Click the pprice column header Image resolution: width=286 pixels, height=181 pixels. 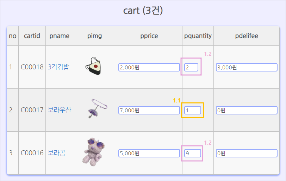149,36
